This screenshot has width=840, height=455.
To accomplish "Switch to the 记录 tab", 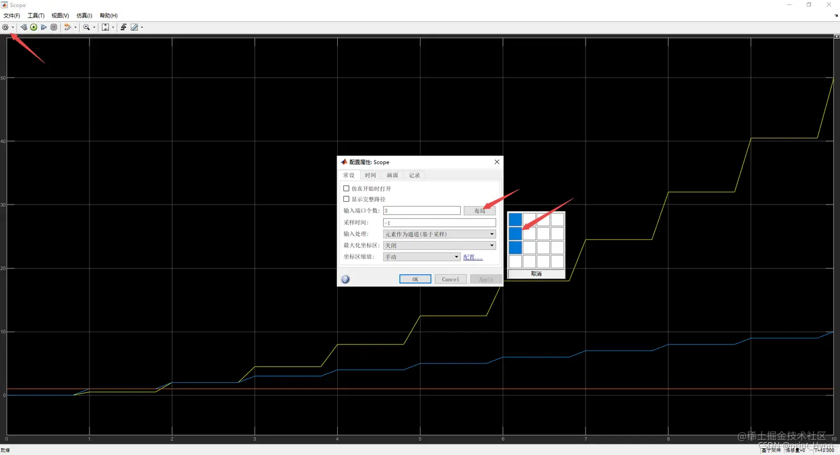I will [x=414, y=175].
